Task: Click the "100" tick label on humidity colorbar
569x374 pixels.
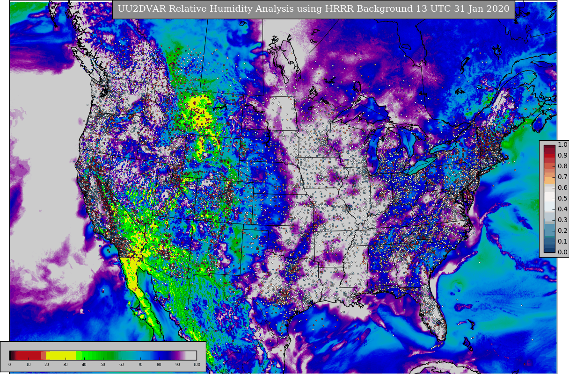Action: pos(197,365)
